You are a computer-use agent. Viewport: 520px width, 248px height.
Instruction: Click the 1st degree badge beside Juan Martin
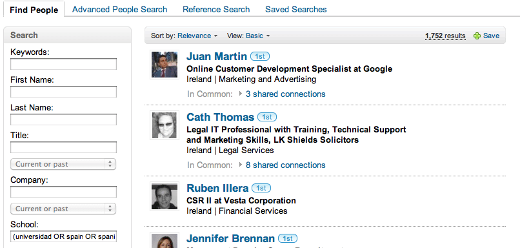(x=260, y=56)
